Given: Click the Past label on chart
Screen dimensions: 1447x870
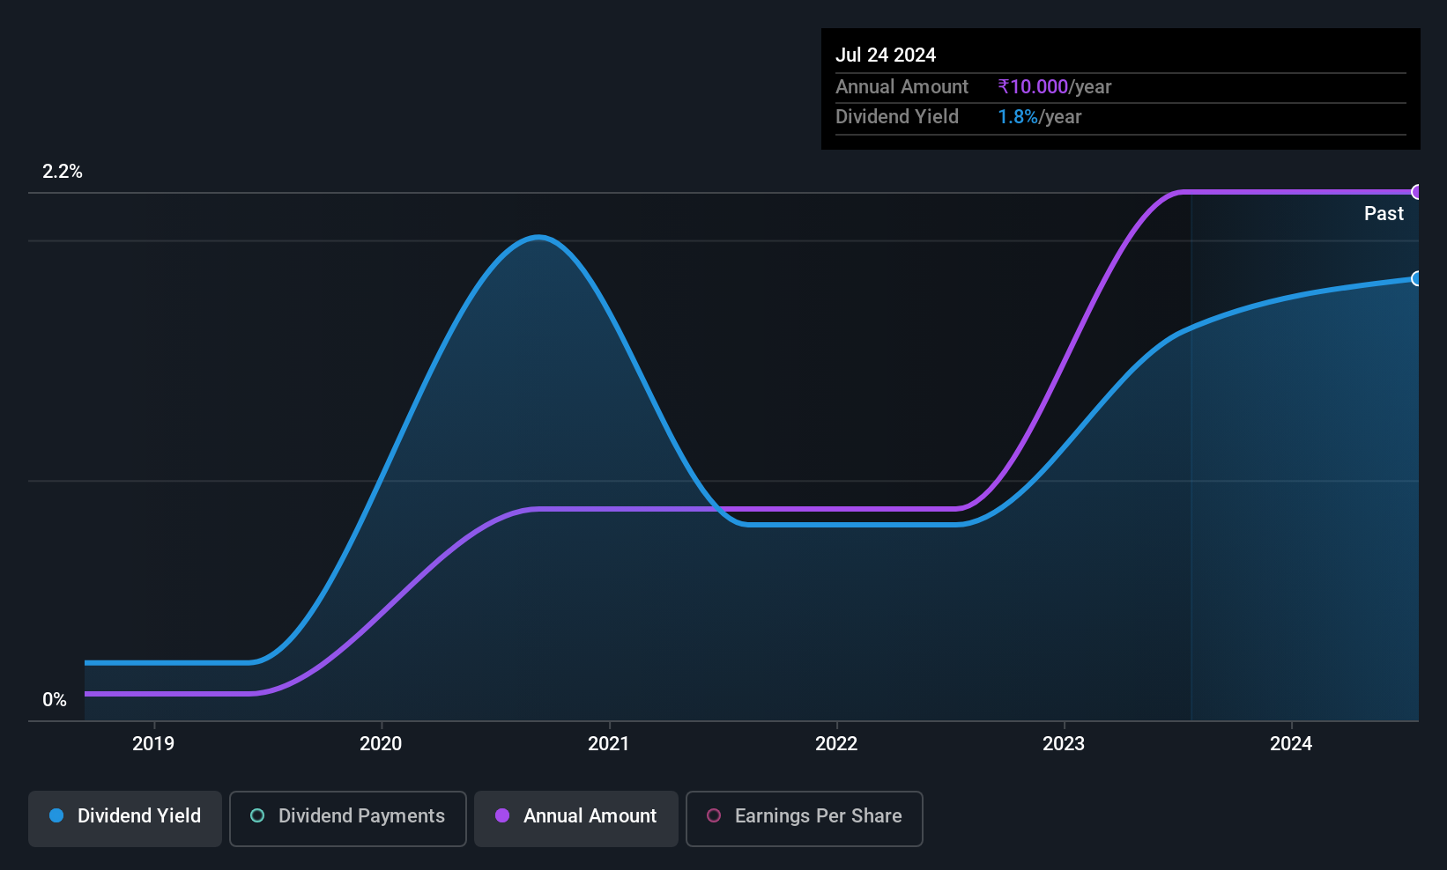Looking at the screenshot, I should tap(1384, 214).
